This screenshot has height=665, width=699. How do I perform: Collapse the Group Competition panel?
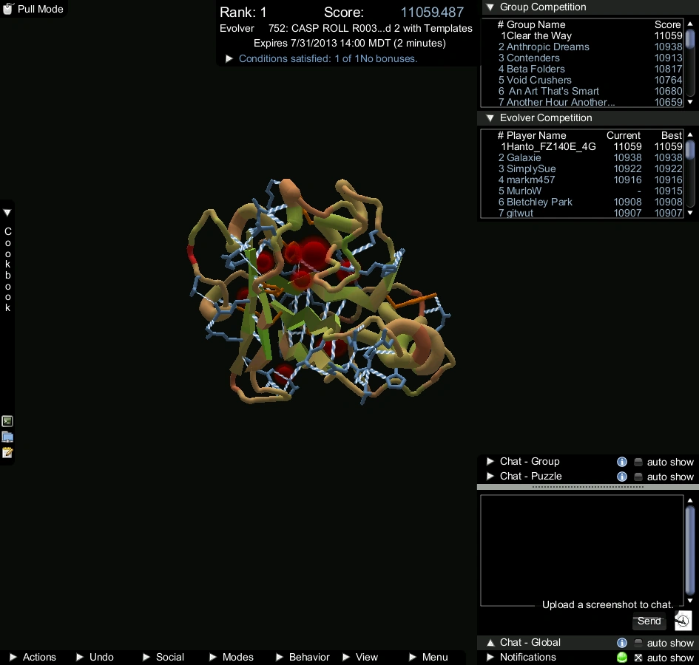click(x=490, y=7)
